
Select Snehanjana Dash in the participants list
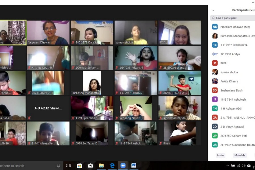pos(231,90)
